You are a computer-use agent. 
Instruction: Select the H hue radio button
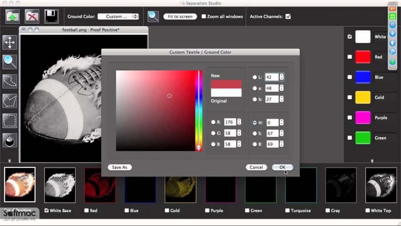coord(255,123)
